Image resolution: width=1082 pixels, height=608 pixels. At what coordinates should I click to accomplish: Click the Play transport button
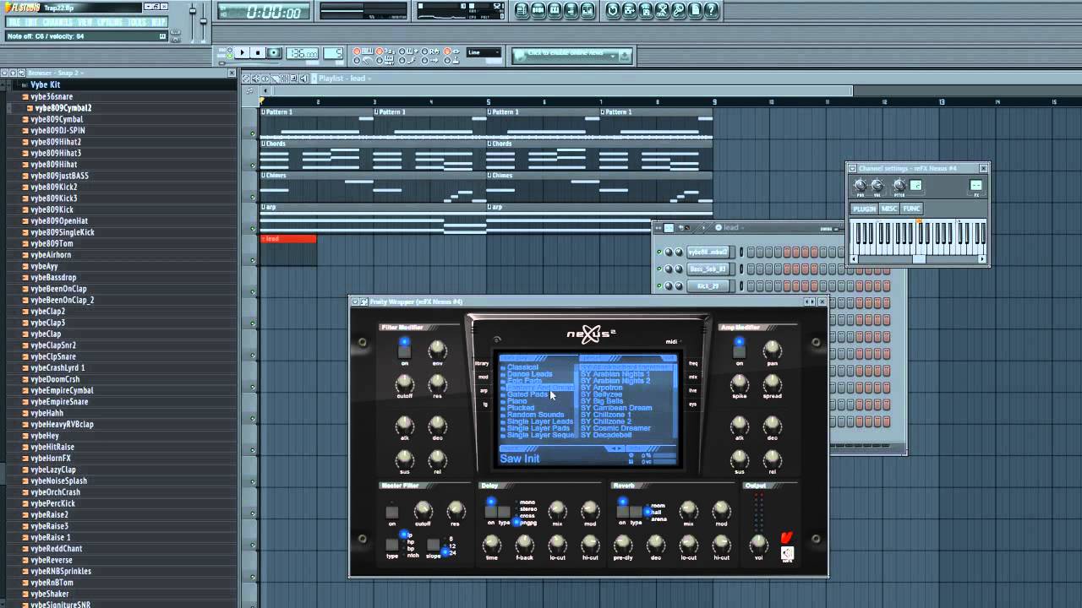coord(242,53)
